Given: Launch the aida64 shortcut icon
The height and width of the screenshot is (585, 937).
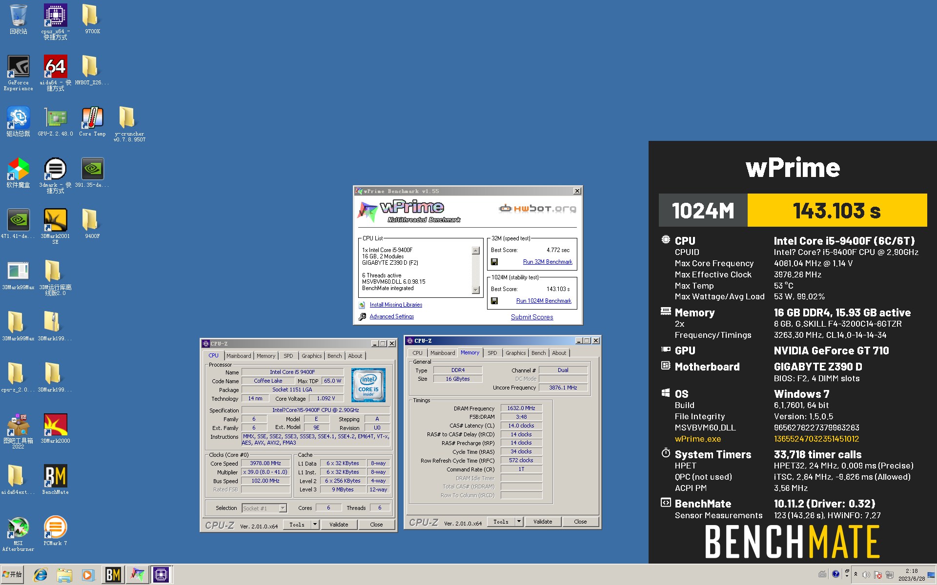Looking at the screenshot, I should coord(55,73).
